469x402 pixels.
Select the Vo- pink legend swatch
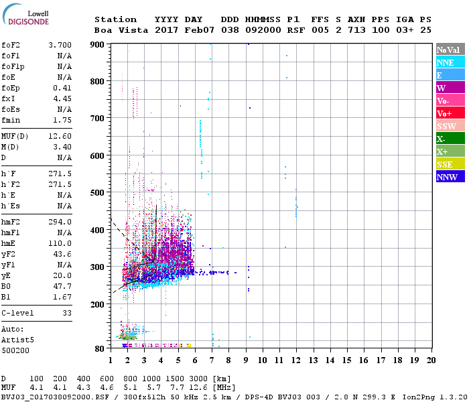pos(450,100)
